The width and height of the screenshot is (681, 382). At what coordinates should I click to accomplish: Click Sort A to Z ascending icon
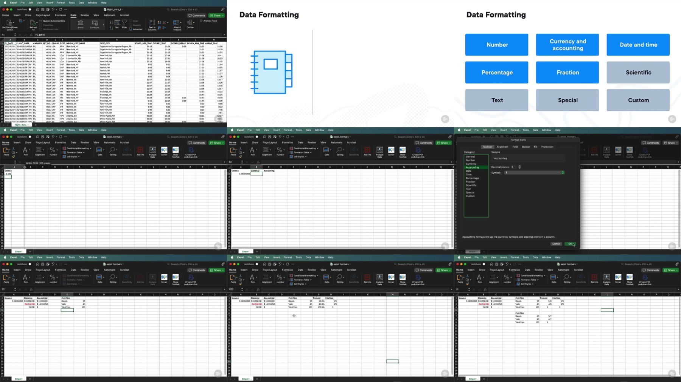click(x=111, y=22)
